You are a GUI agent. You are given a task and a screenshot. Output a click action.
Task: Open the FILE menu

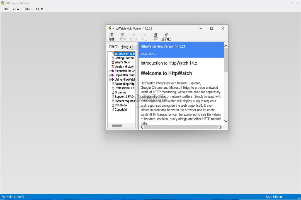point(6,9)
